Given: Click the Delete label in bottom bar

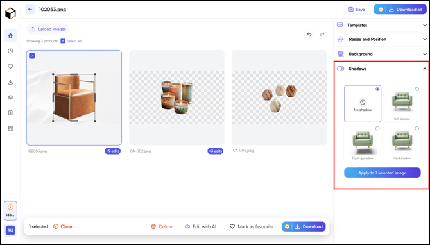Looking at the screenshot, I should 166,226.
